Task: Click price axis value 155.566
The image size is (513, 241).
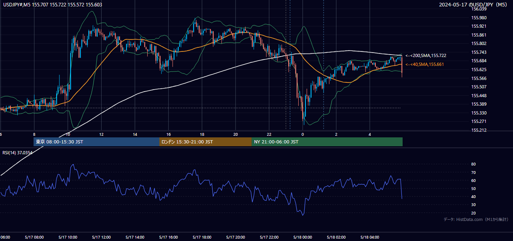Action: pos(479,78)
